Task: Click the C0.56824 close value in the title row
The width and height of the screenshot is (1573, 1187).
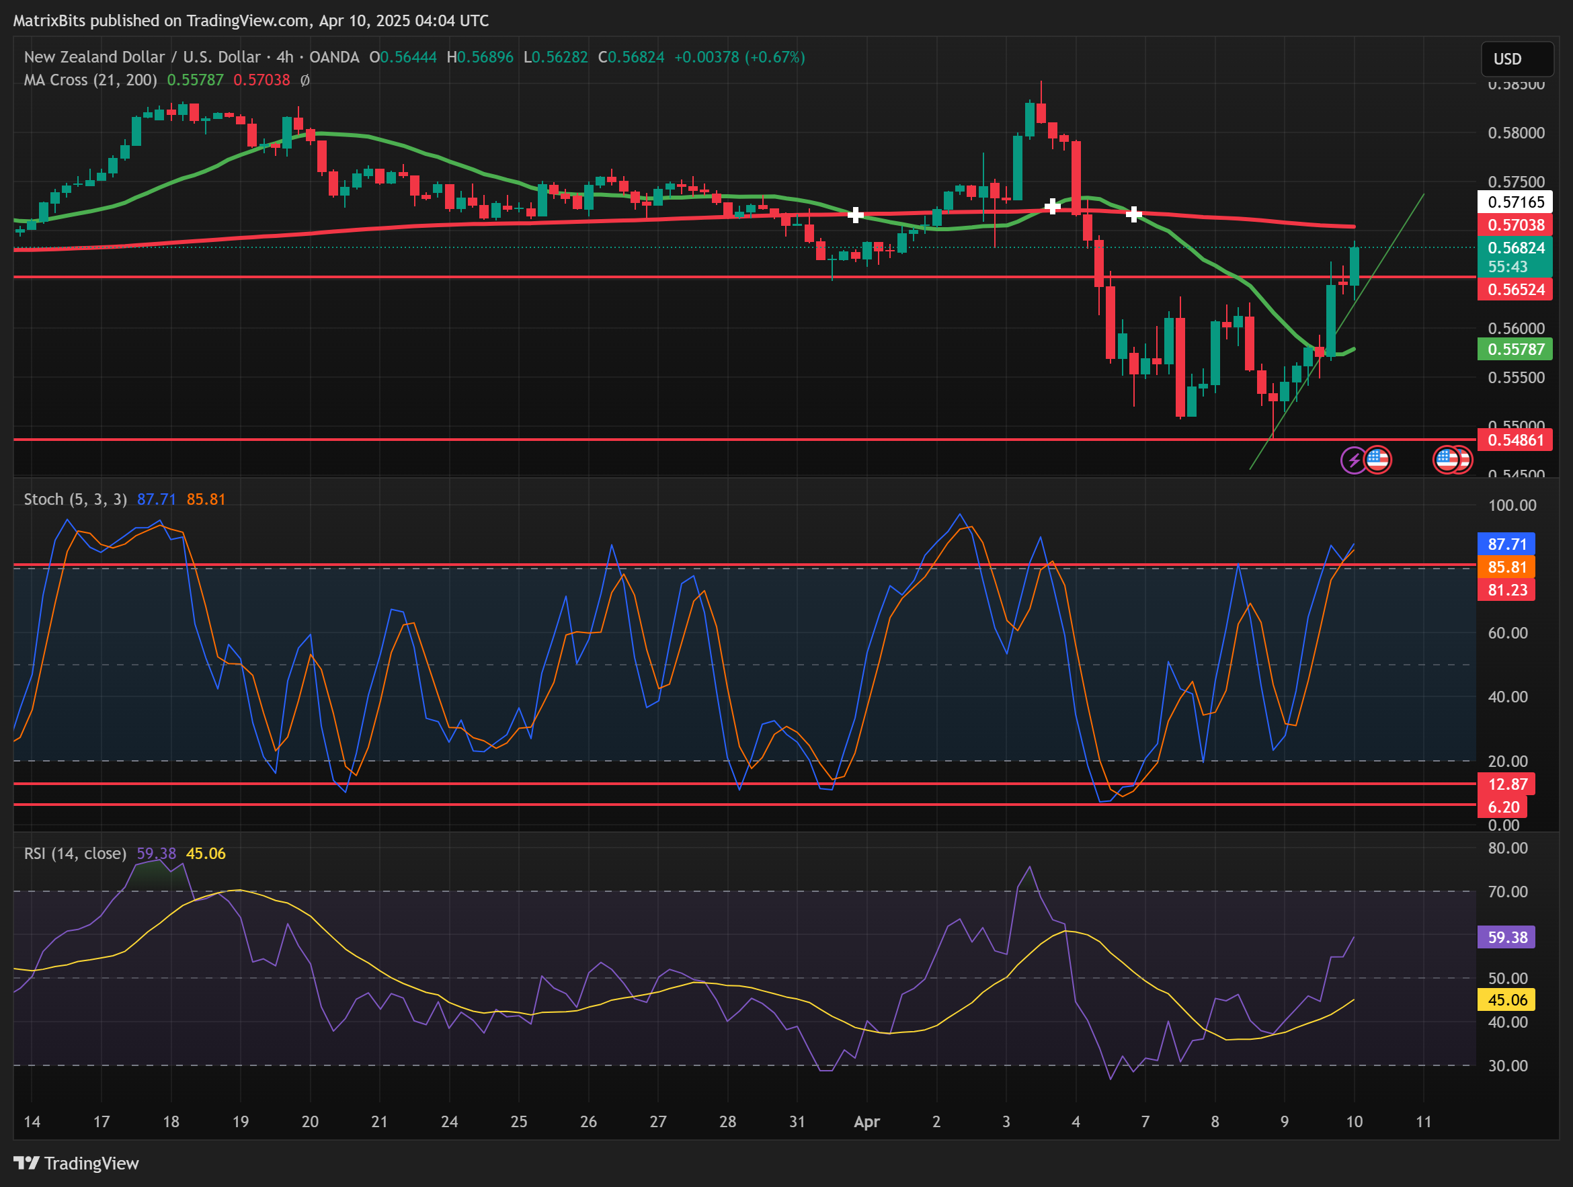Action: (x=631, y=57)
